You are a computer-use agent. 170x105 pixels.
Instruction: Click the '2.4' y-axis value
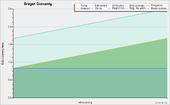click(10, 27)
